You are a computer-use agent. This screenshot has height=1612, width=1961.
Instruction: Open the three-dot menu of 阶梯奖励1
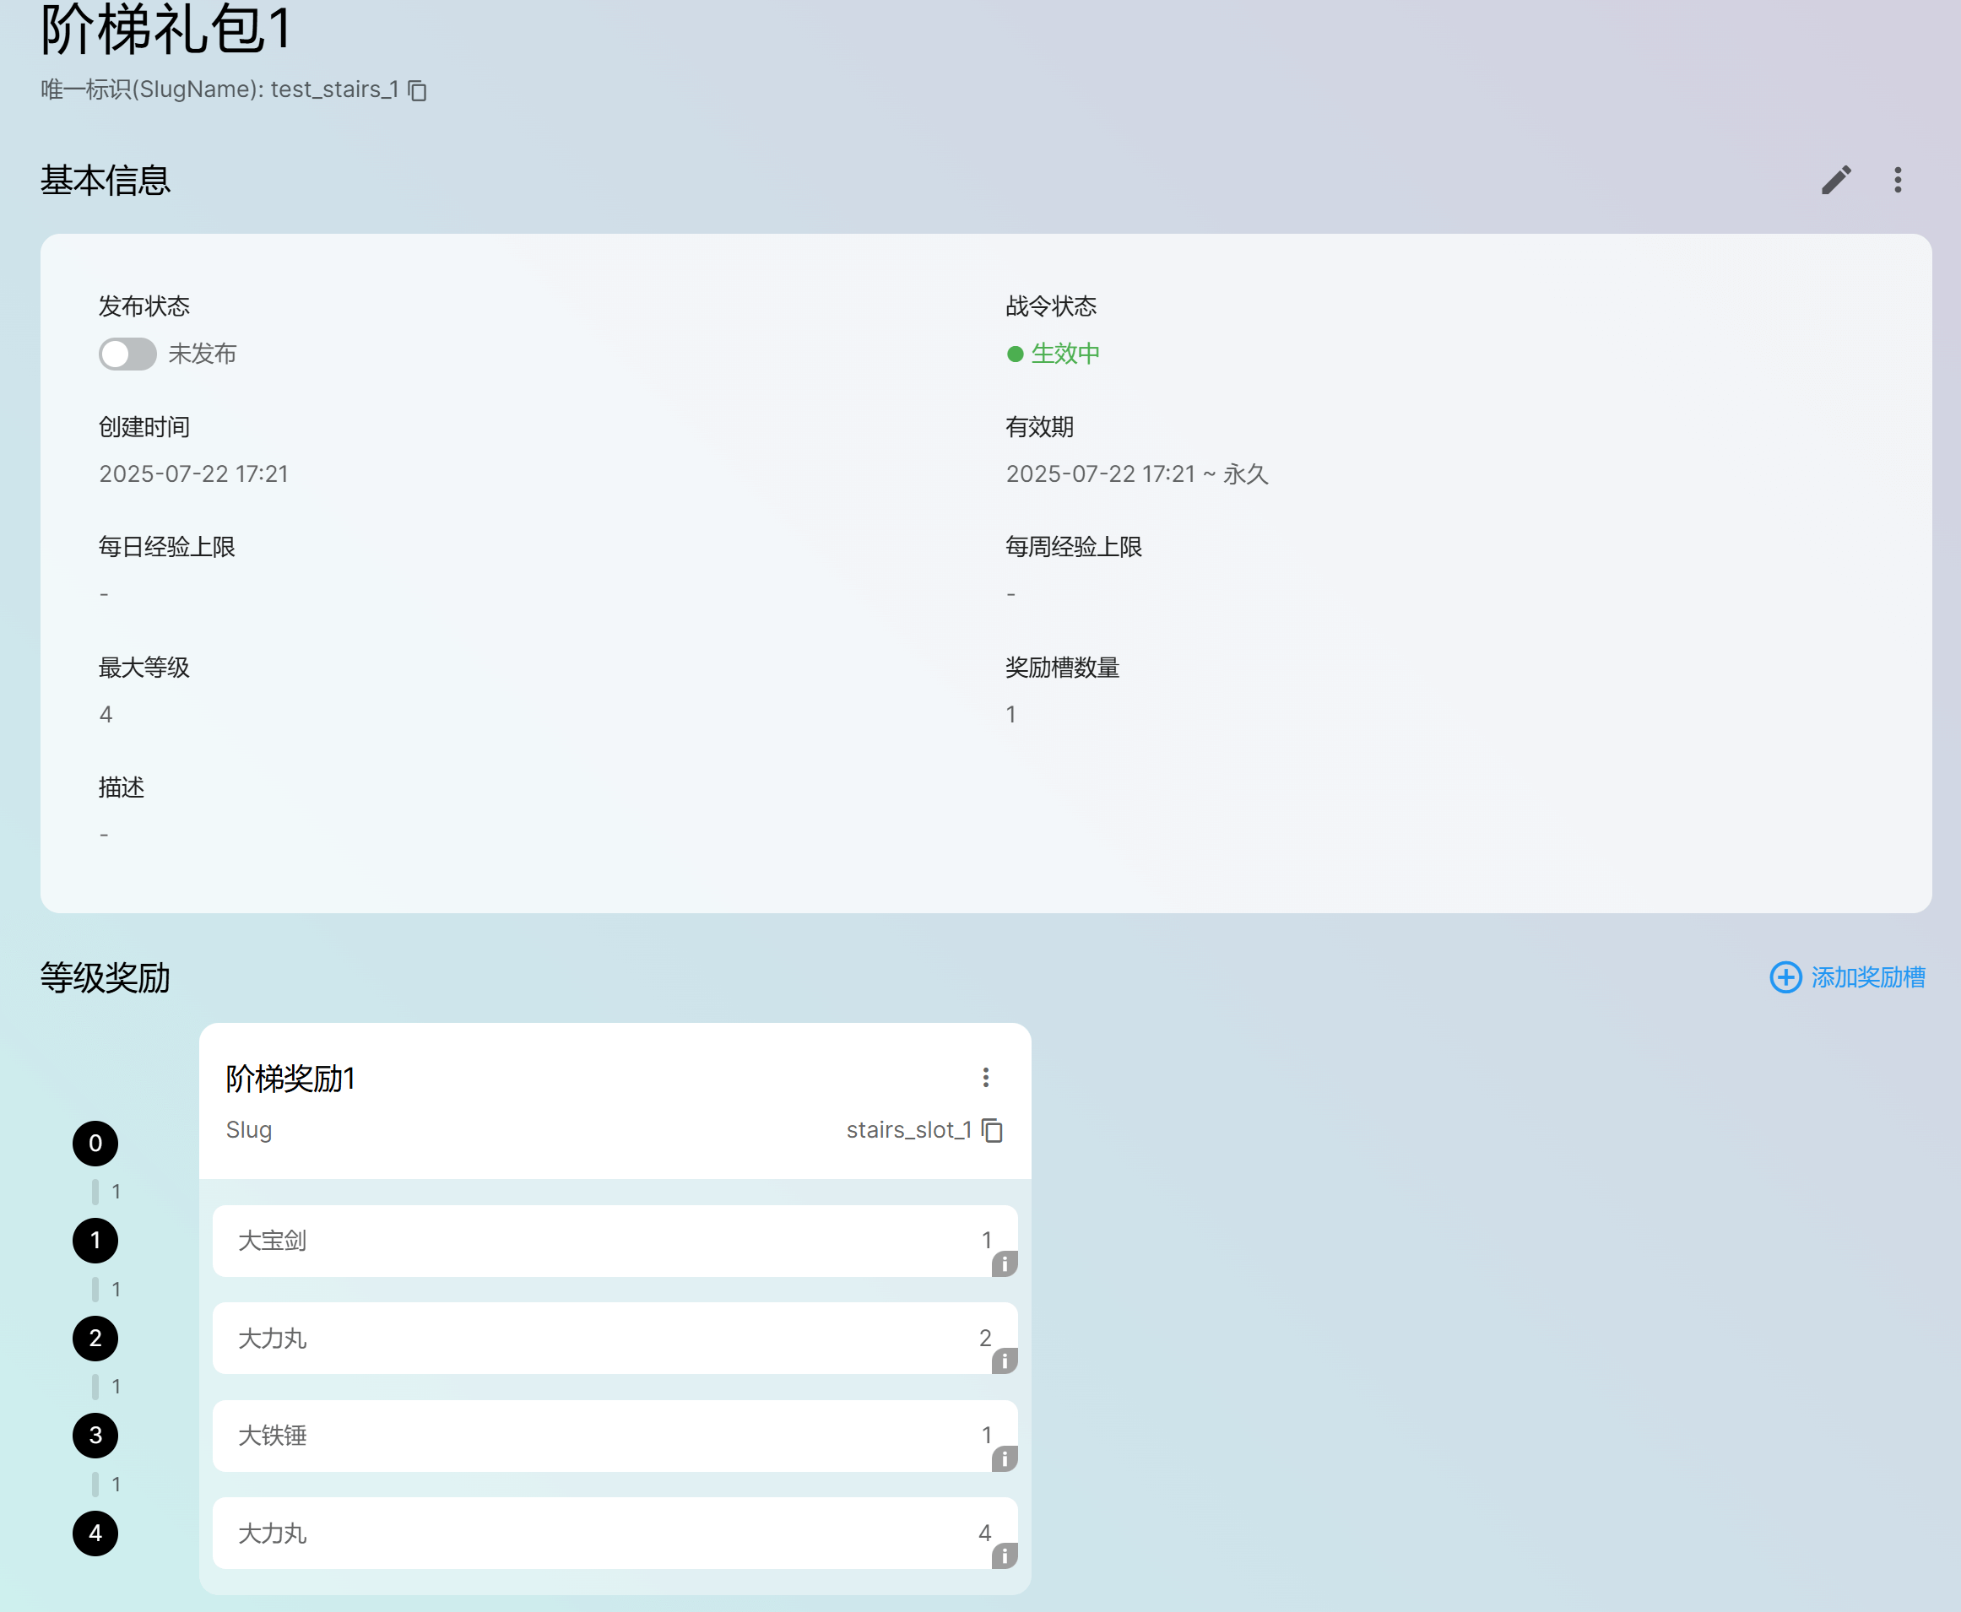coord(986,1077)
